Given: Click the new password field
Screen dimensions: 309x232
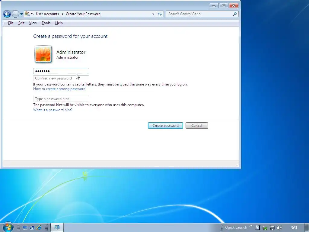Looking at the screenshot, I should click(61, 71).
